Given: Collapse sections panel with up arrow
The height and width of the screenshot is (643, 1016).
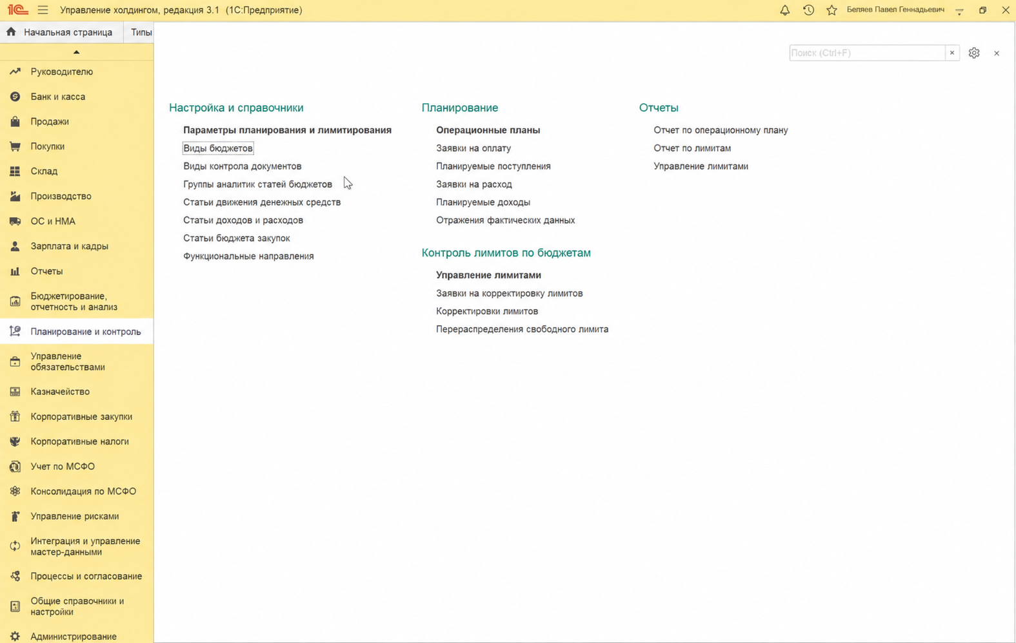Looking at the screenshot, I should [x=76, y=52].
